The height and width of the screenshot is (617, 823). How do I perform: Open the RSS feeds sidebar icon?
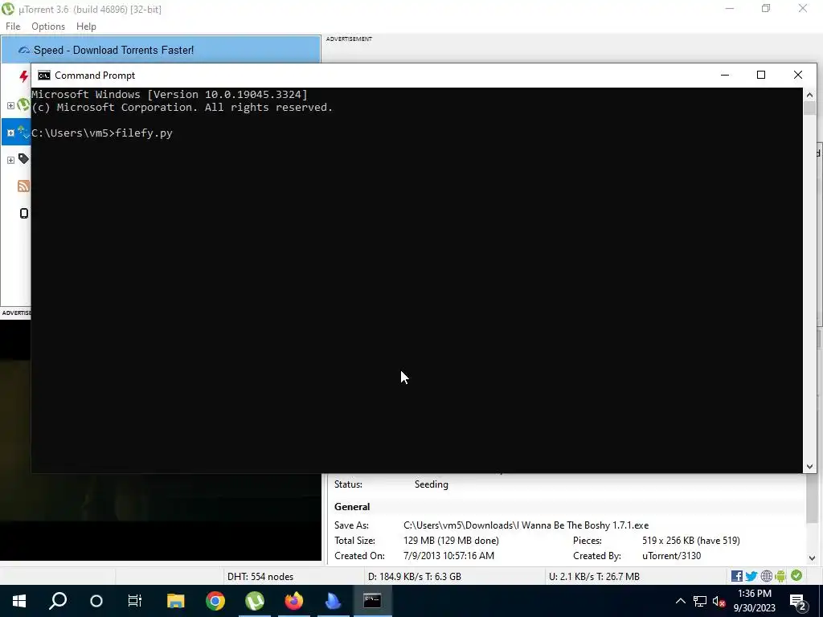pos(23,186)
